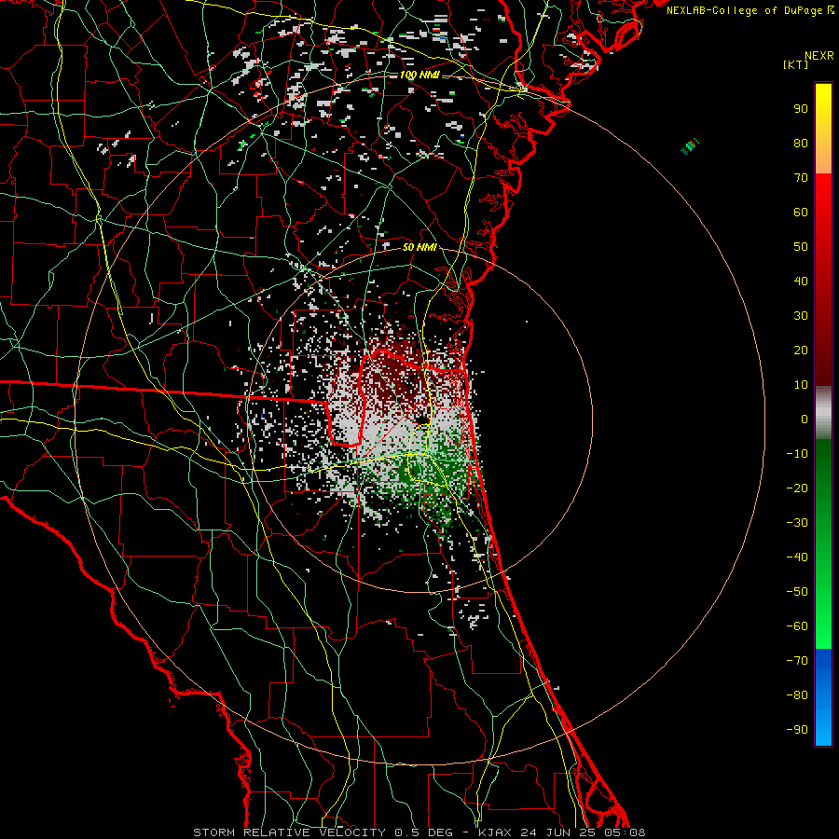Click the Storm Relative Velocity caption at bottom
The width and height of the screenshot is (839, 839).
(419, 832)
